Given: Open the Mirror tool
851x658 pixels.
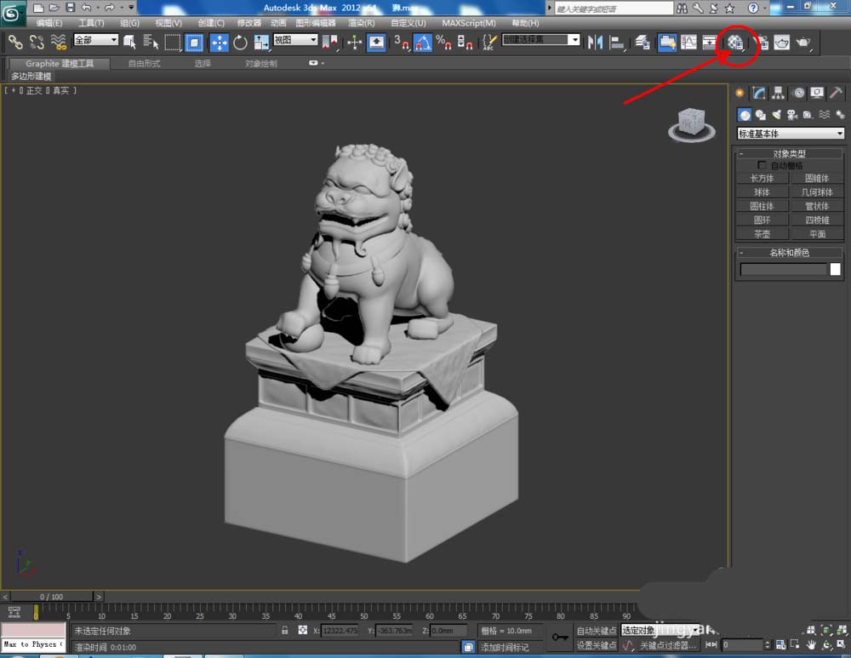Looking at the screenshot, I should click(595, 43).
